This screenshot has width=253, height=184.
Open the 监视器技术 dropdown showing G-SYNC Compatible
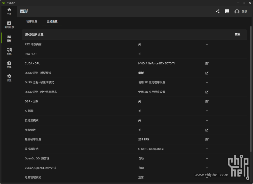[x=207, y=149]
